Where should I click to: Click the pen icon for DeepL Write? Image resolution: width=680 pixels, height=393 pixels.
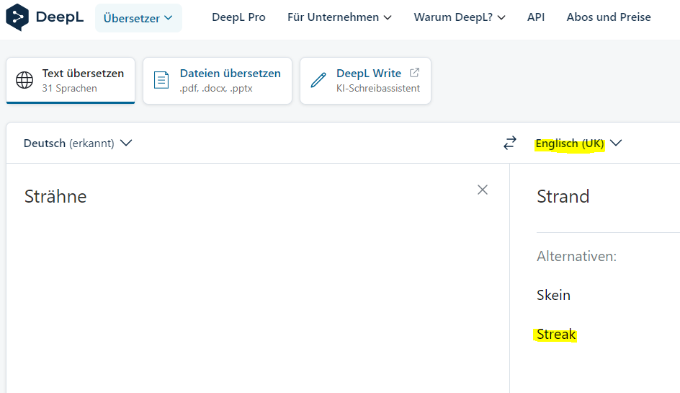coord(318,81)
